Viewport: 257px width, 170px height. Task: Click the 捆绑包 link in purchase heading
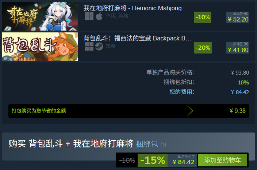pos(147,144)
